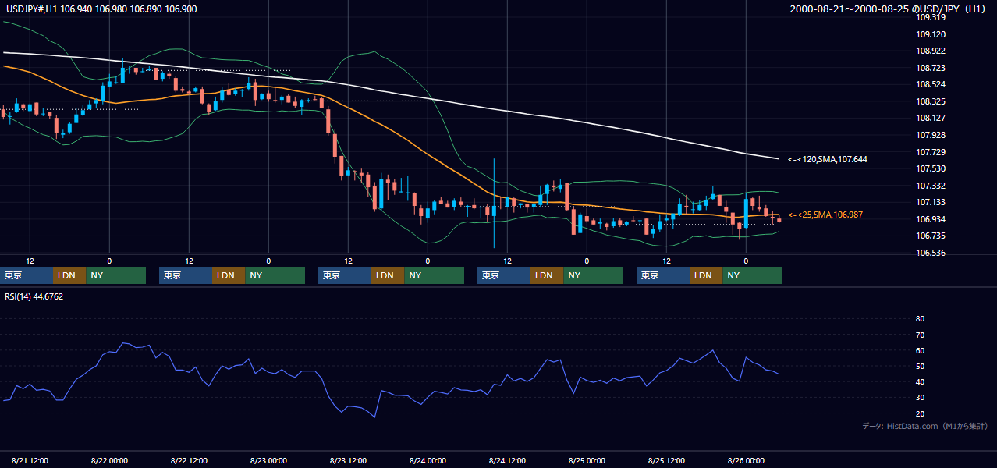Click the LDN session block for 8/24
This screenshot has height=468, width=997.
point(547,275)
